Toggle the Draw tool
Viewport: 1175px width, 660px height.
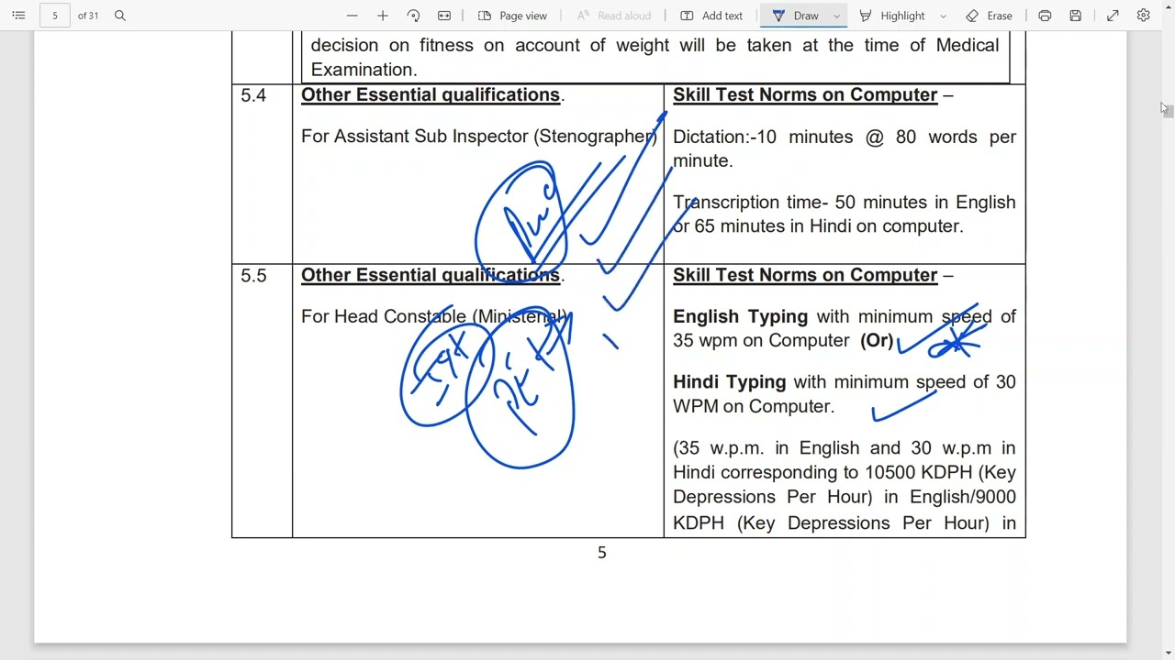[x=795, y=16]
